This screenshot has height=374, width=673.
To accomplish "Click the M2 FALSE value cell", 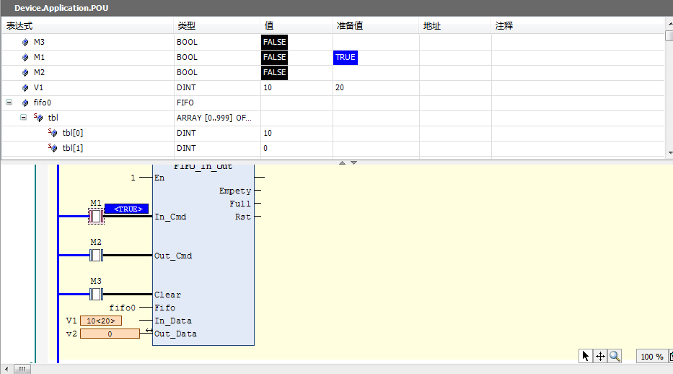I will pyautogui.click(x=274, y=72).
